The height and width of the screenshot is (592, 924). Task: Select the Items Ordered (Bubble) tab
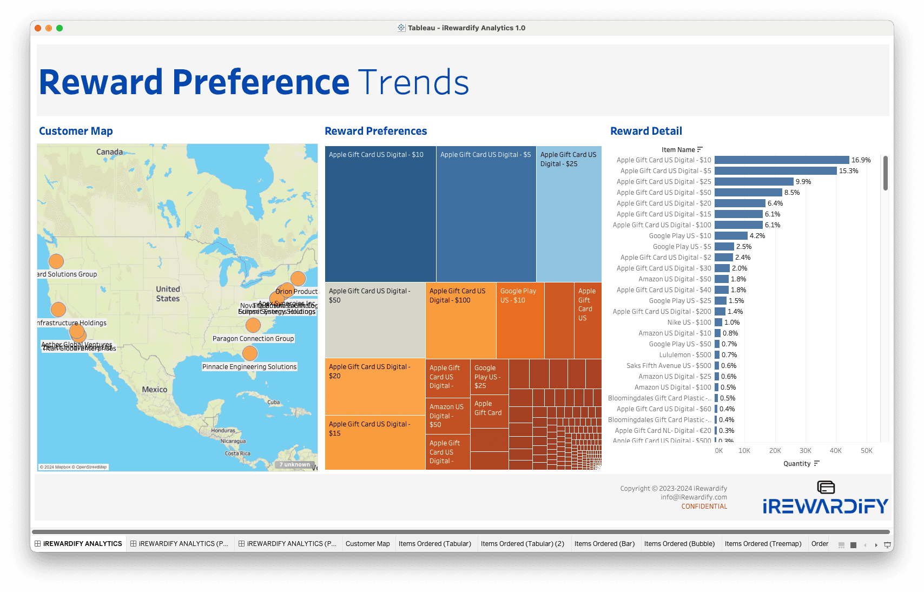pyautogui.click(x=679, y=544)
